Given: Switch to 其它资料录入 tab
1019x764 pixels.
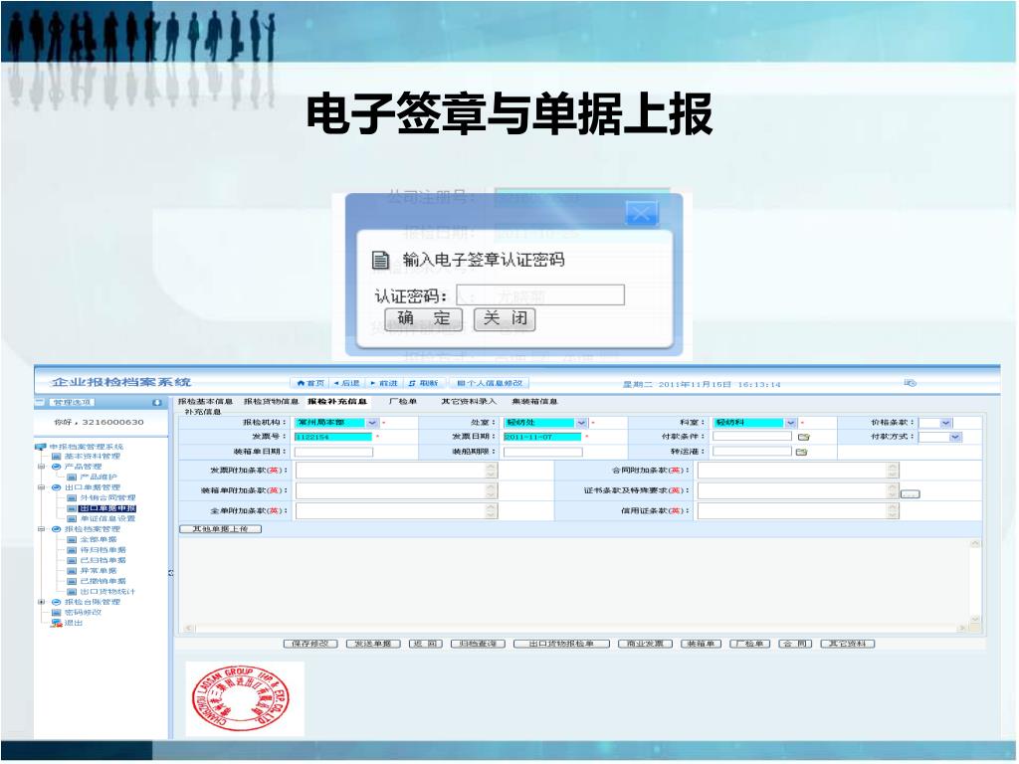Looking at the screenshot, I should [469, 402].
